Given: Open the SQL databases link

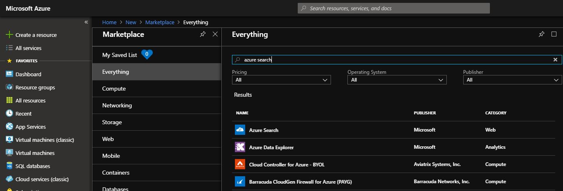Looking at the screenshot, I should (x=33, y=166).
